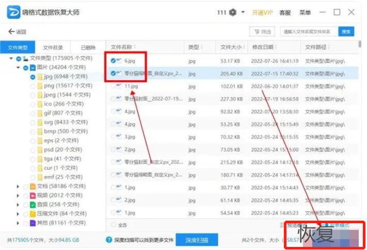Viewport: 367px width, 250px height.
Task: Collapse the 图片 category node
Action: tap(19, 67)
